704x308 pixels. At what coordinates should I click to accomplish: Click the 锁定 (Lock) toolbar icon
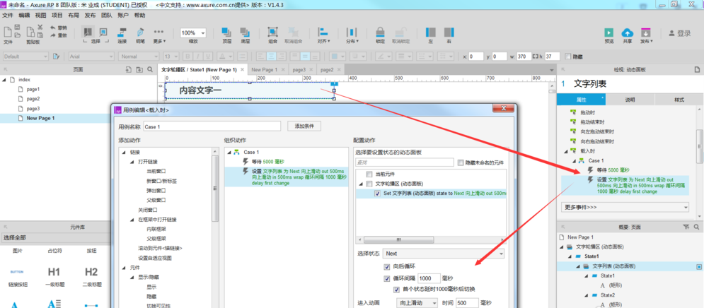(380, 32)
